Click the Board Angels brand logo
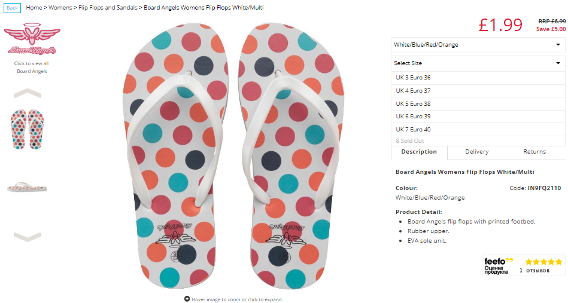This screenshot has height=303, width=568. [x=32, y=39]
